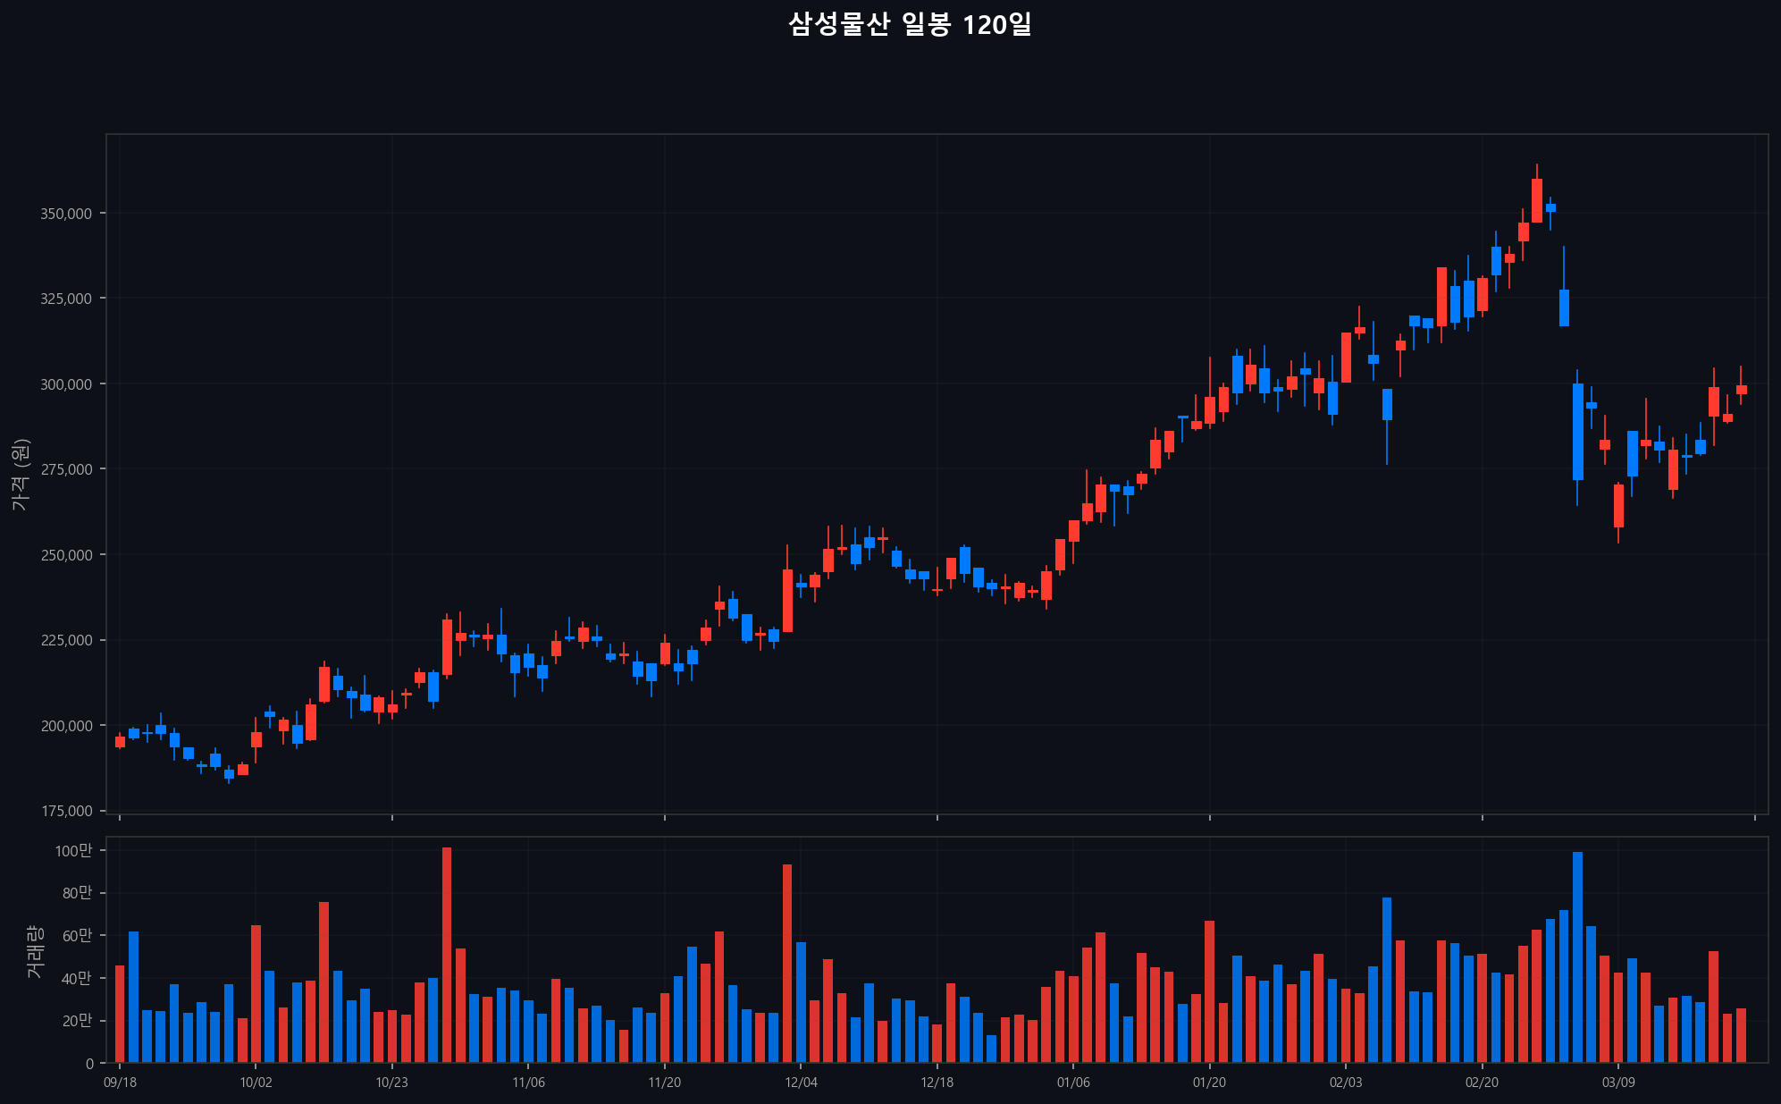
Task: Select the 03/09 date label
Action: pos(1618,1083)
